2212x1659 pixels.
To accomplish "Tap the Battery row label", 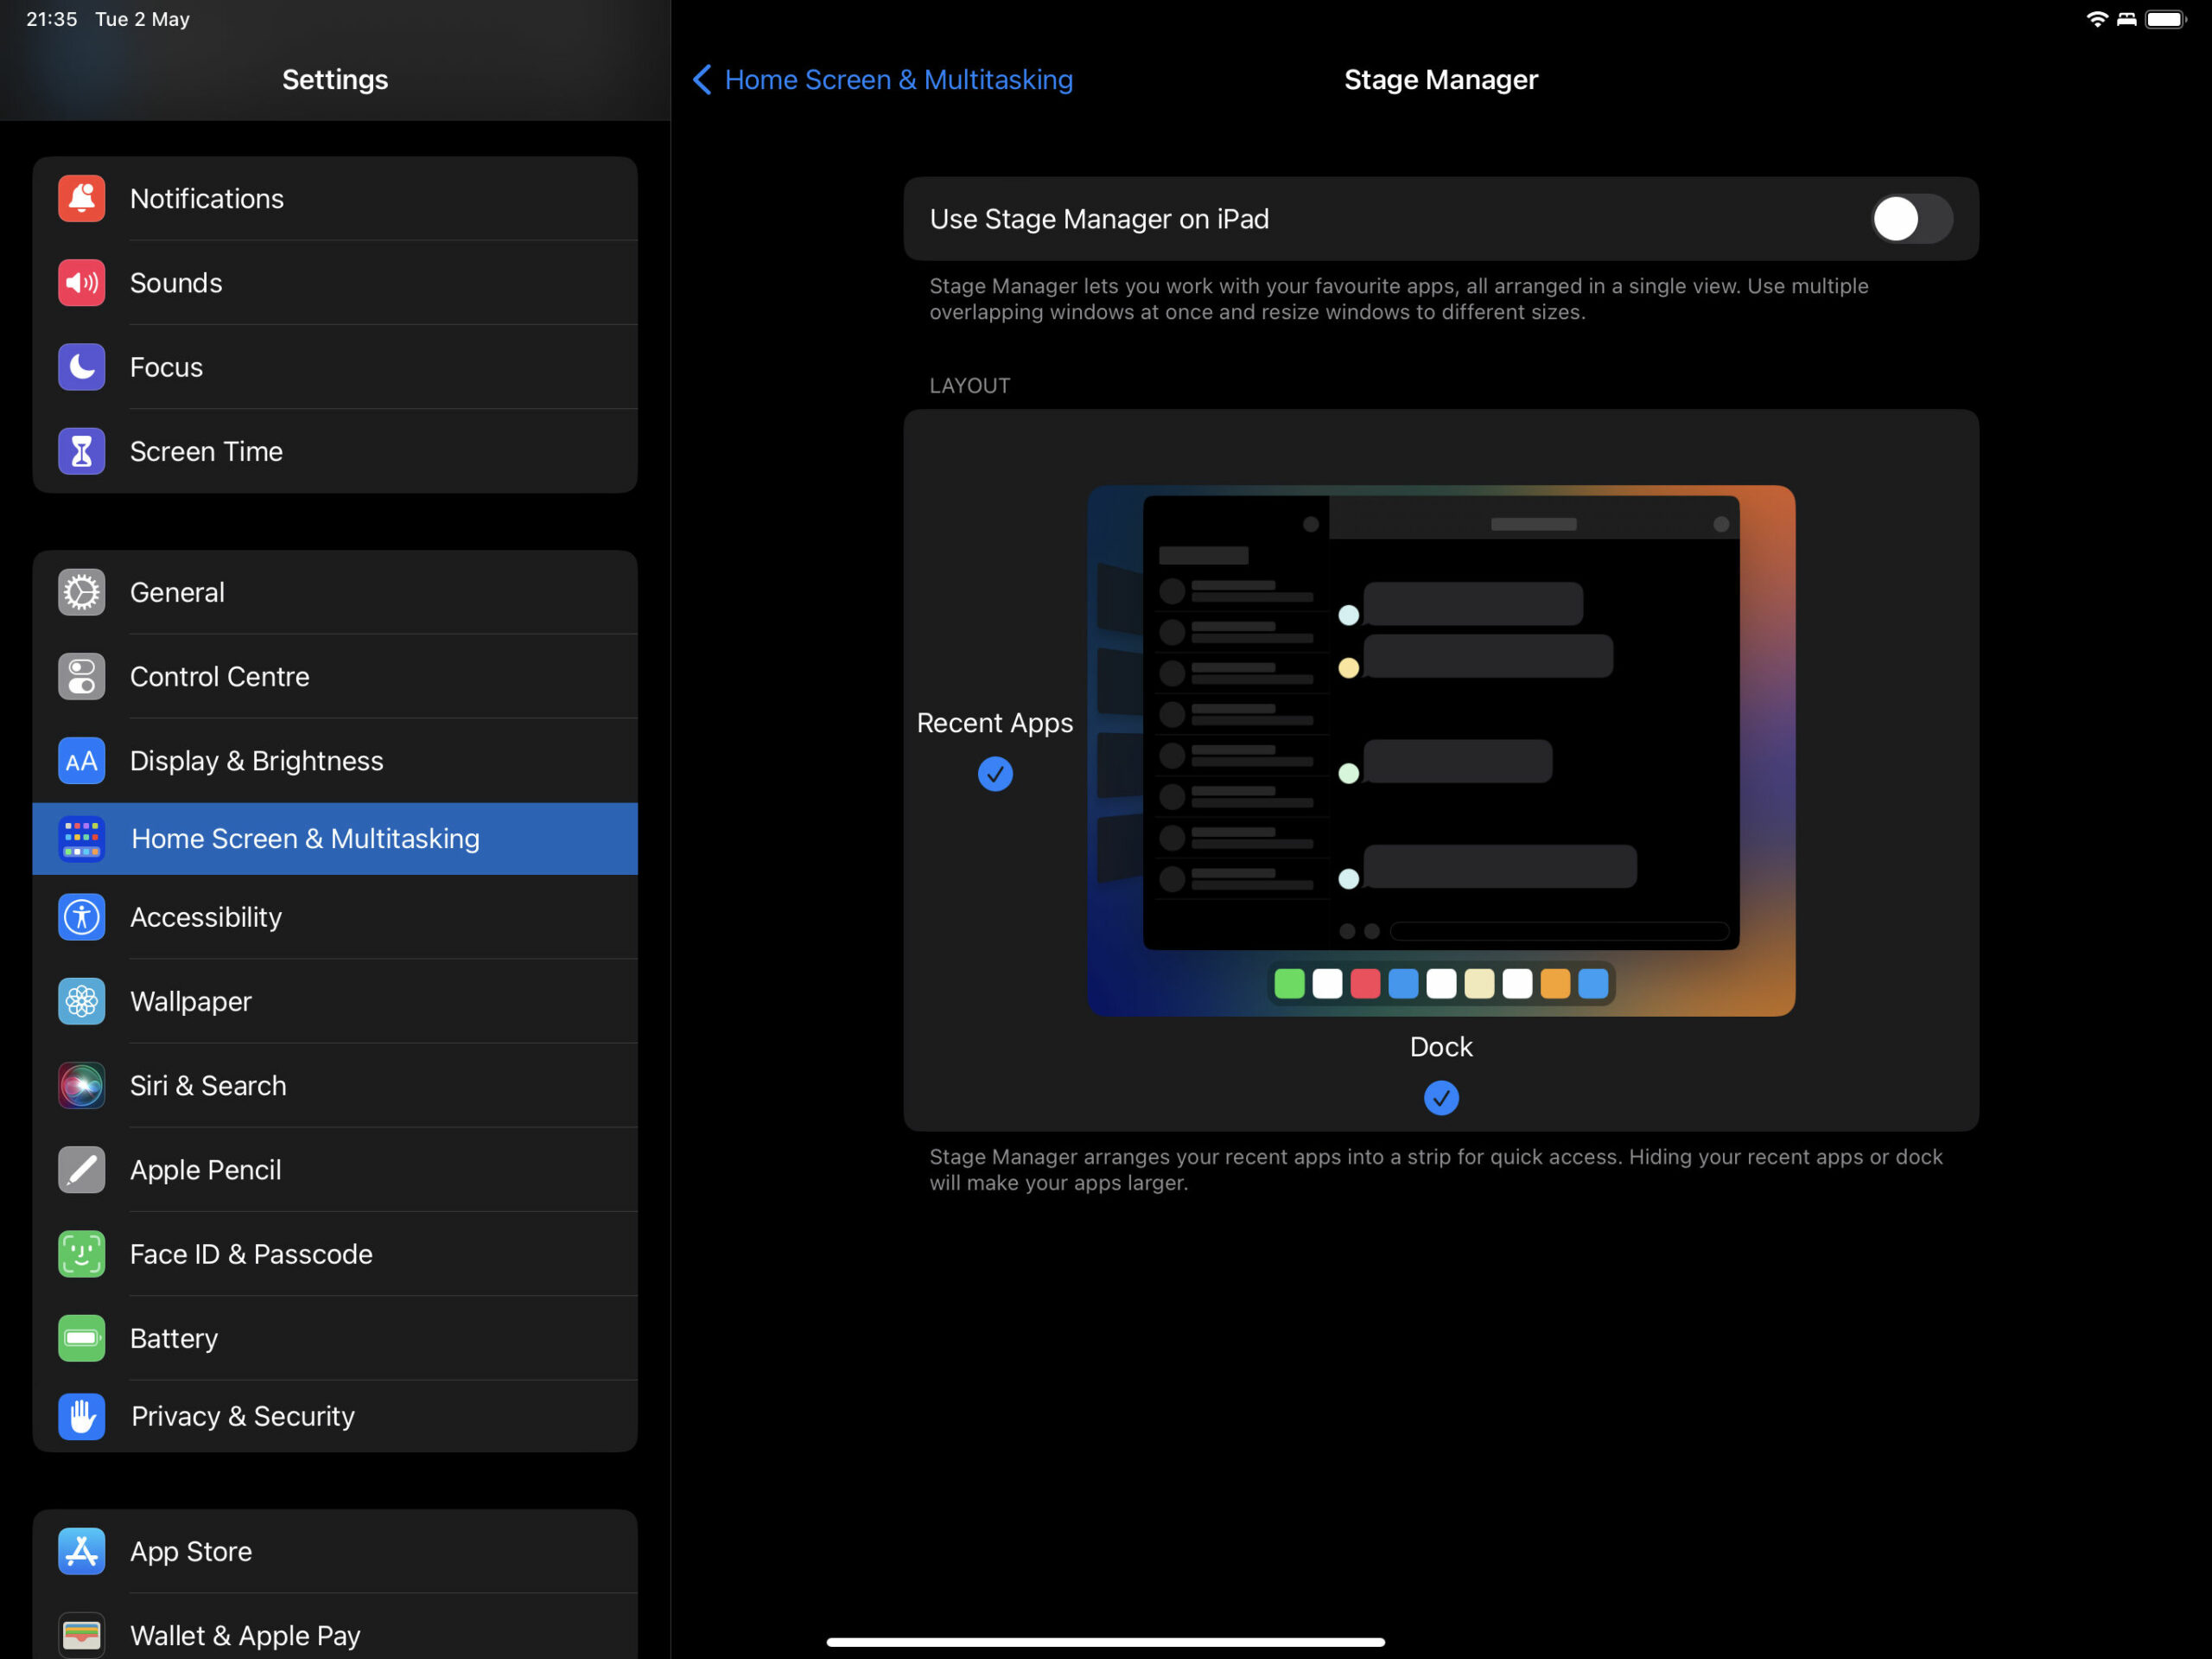I will click(x=174, y=1337).
